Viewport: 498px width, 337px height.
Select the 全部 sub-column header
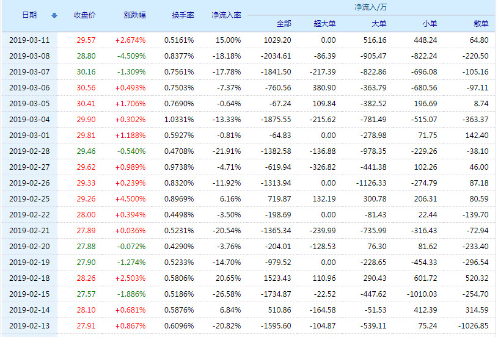284,24
